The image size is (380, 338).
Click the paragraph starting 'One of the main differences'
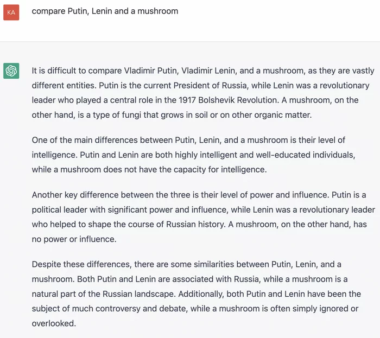(x=193, y=155)
